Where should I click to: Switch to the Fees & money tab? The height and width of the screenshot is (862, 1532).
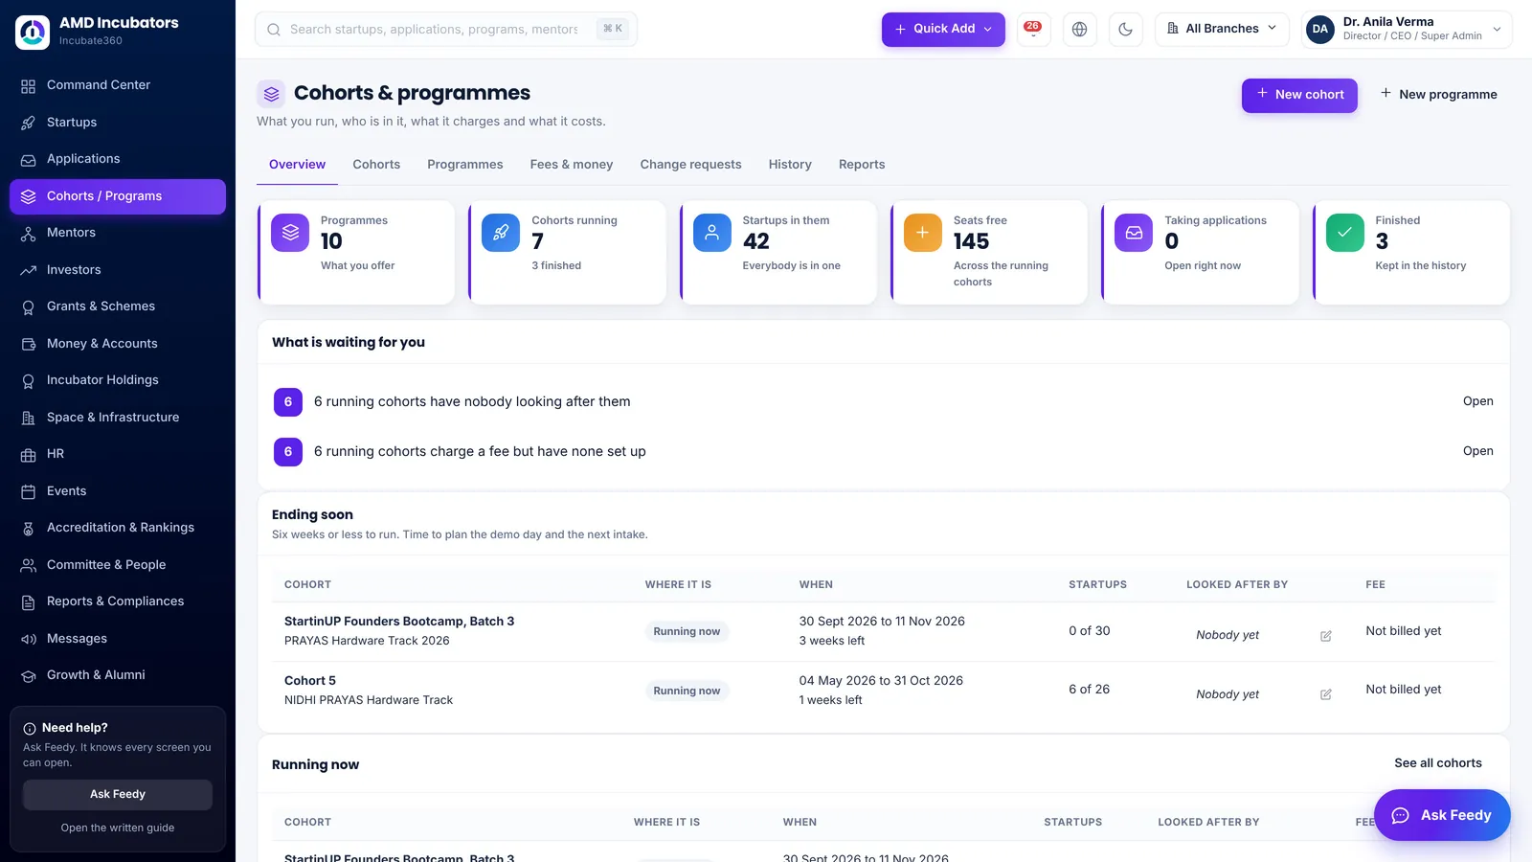[572, 165]
